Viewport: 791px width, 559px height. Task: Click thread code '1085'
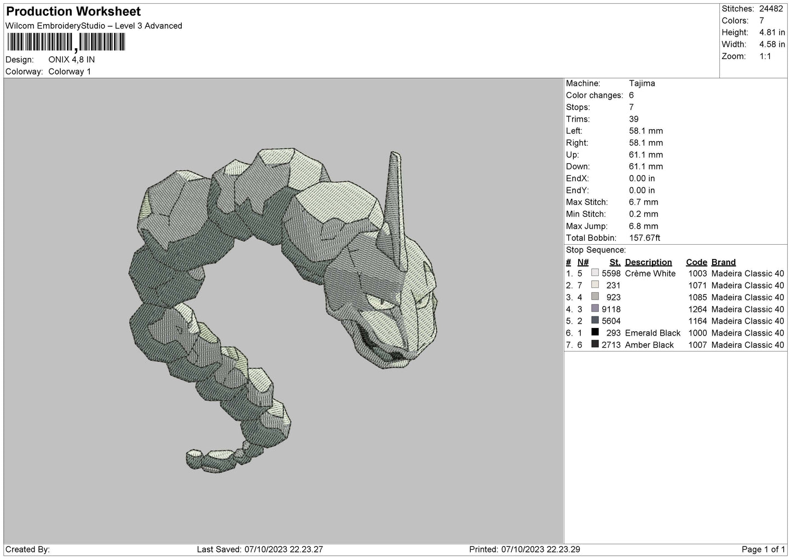pyautogui.click(x=697, y=297)
